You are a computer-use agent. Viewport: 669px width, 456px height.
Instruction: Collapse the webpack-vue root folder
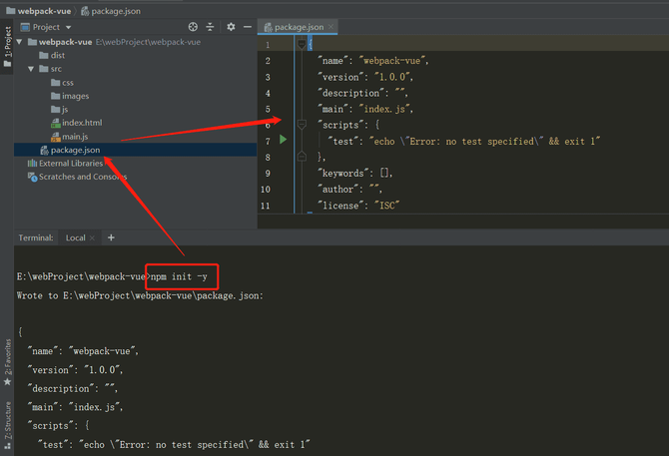coord(19,42)
